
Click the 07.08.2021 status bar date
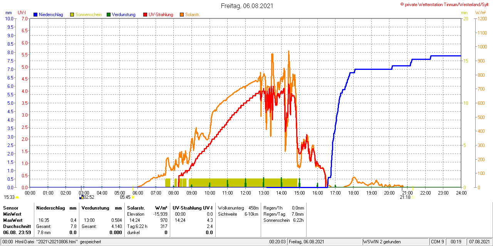[x=479, y=242]
